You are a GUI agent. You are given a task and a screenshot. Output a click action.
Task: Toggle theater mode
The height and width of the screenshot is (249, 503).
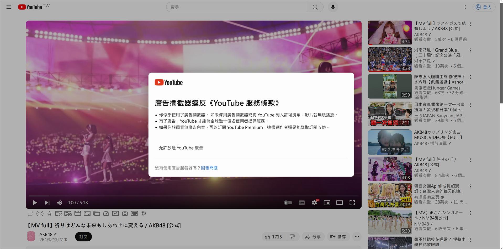click(x=340, y=203)
